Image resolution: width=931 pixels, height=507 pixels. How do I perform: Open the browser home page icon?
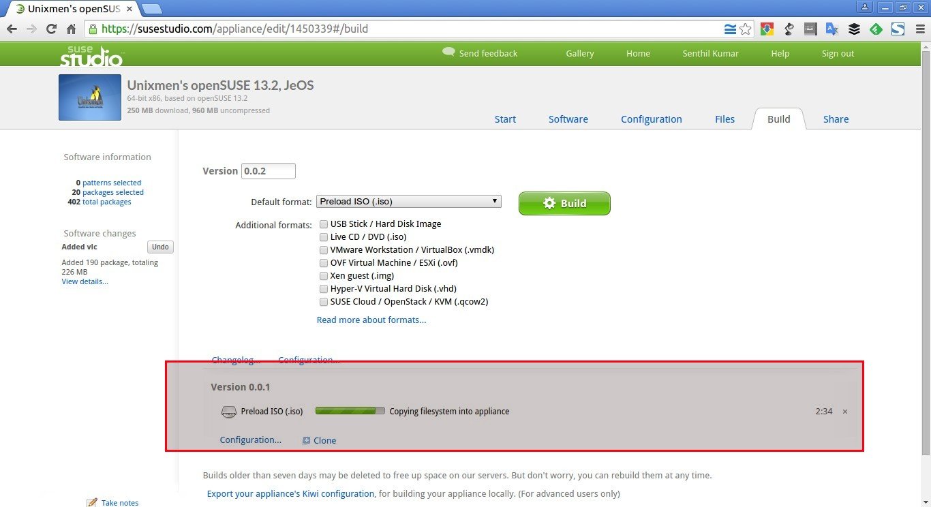(71, 29)
